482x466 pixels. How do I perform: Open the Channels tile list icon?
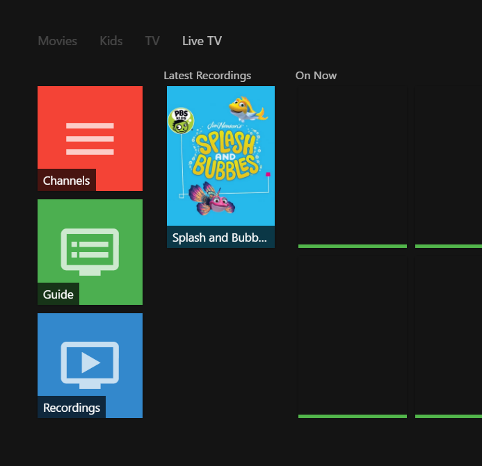pos(90,138)
